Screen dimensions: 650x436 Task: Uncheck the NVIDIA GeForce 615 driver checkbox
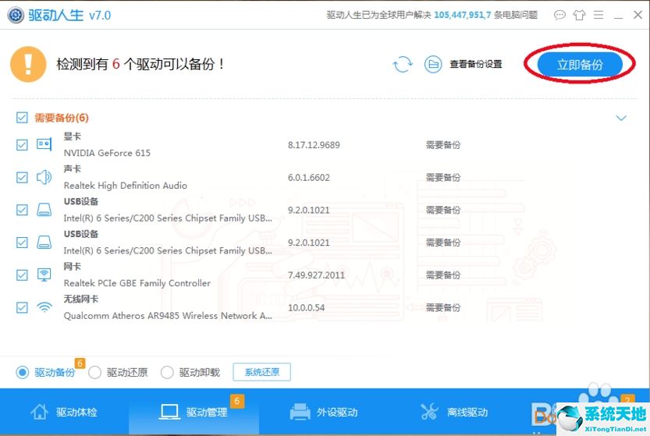tap(22, 144)
